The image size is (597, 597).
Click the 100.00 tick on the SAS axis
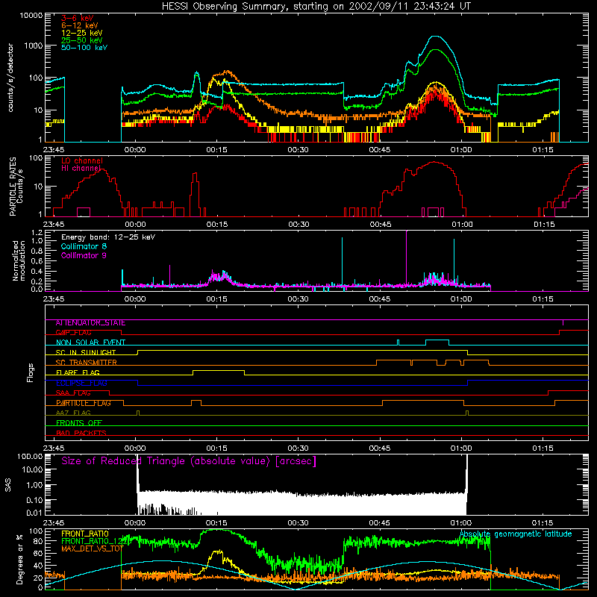click(30, 457)
